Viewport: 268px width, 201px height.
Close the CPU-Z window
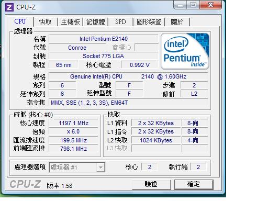pyautogui.click(x=210, y=5)
